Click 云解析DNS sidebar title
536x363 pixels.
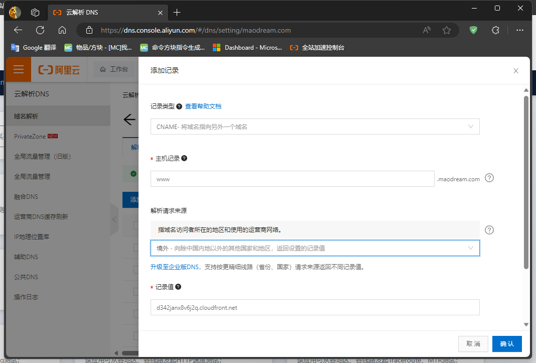coord(32,94)
